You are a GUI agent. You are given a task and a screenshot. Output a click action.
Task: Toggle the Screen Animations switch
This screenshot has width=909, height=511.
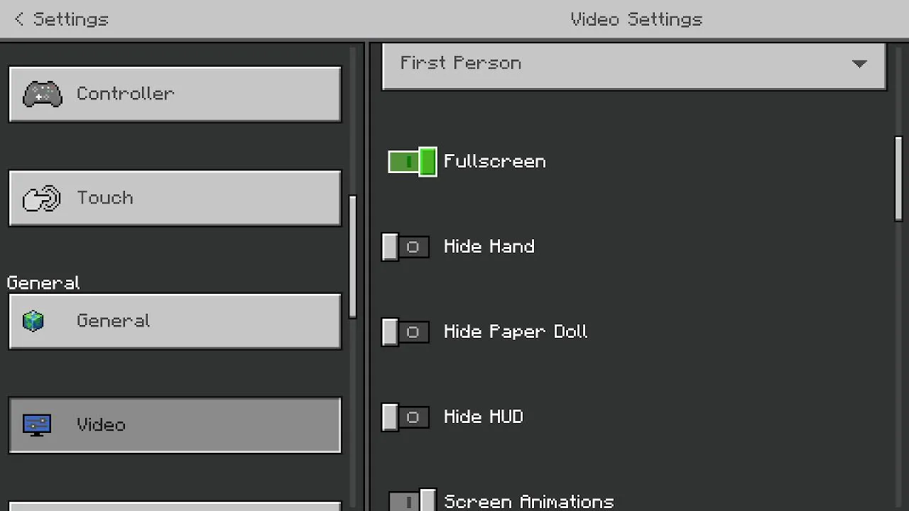coord(413,501)
